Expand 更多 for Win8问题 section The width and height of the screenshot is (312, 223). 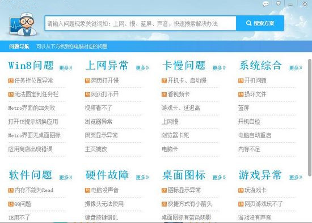click(66, 68)
